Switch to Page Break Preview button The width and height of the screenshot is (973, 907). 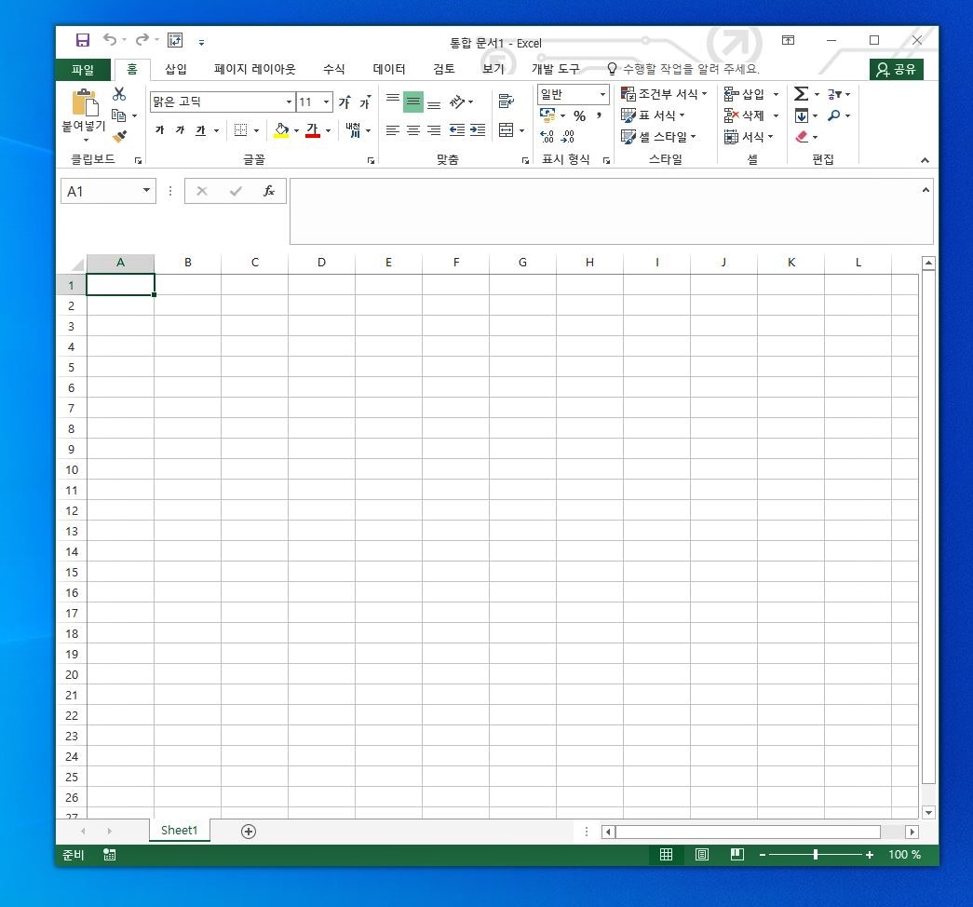pos(737,855)
